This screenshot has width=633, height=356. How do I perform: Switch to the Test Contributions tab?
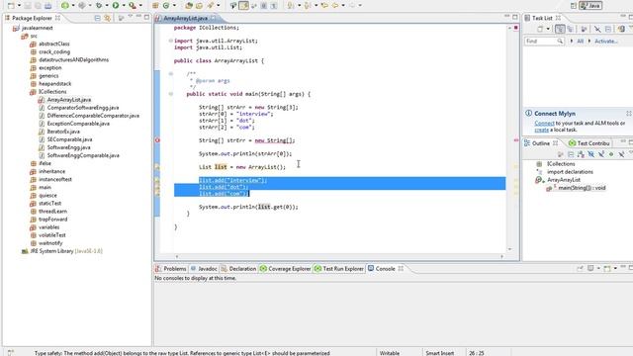[589, 143]
